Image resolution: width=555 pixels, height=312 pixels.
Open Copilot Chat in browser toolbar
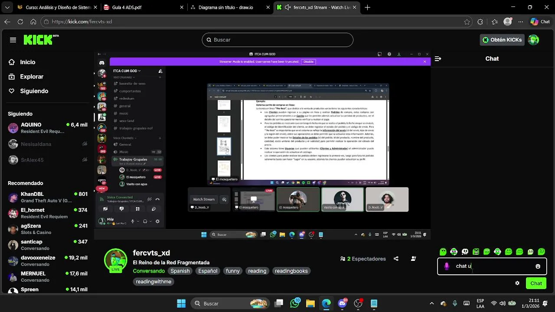coord(540,22)
